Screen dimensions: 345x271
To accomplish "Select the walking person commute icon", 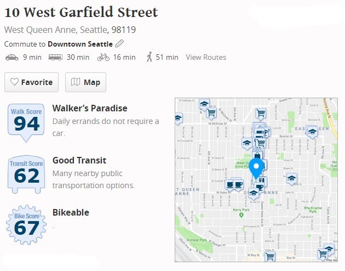I will tap(150, 57).
